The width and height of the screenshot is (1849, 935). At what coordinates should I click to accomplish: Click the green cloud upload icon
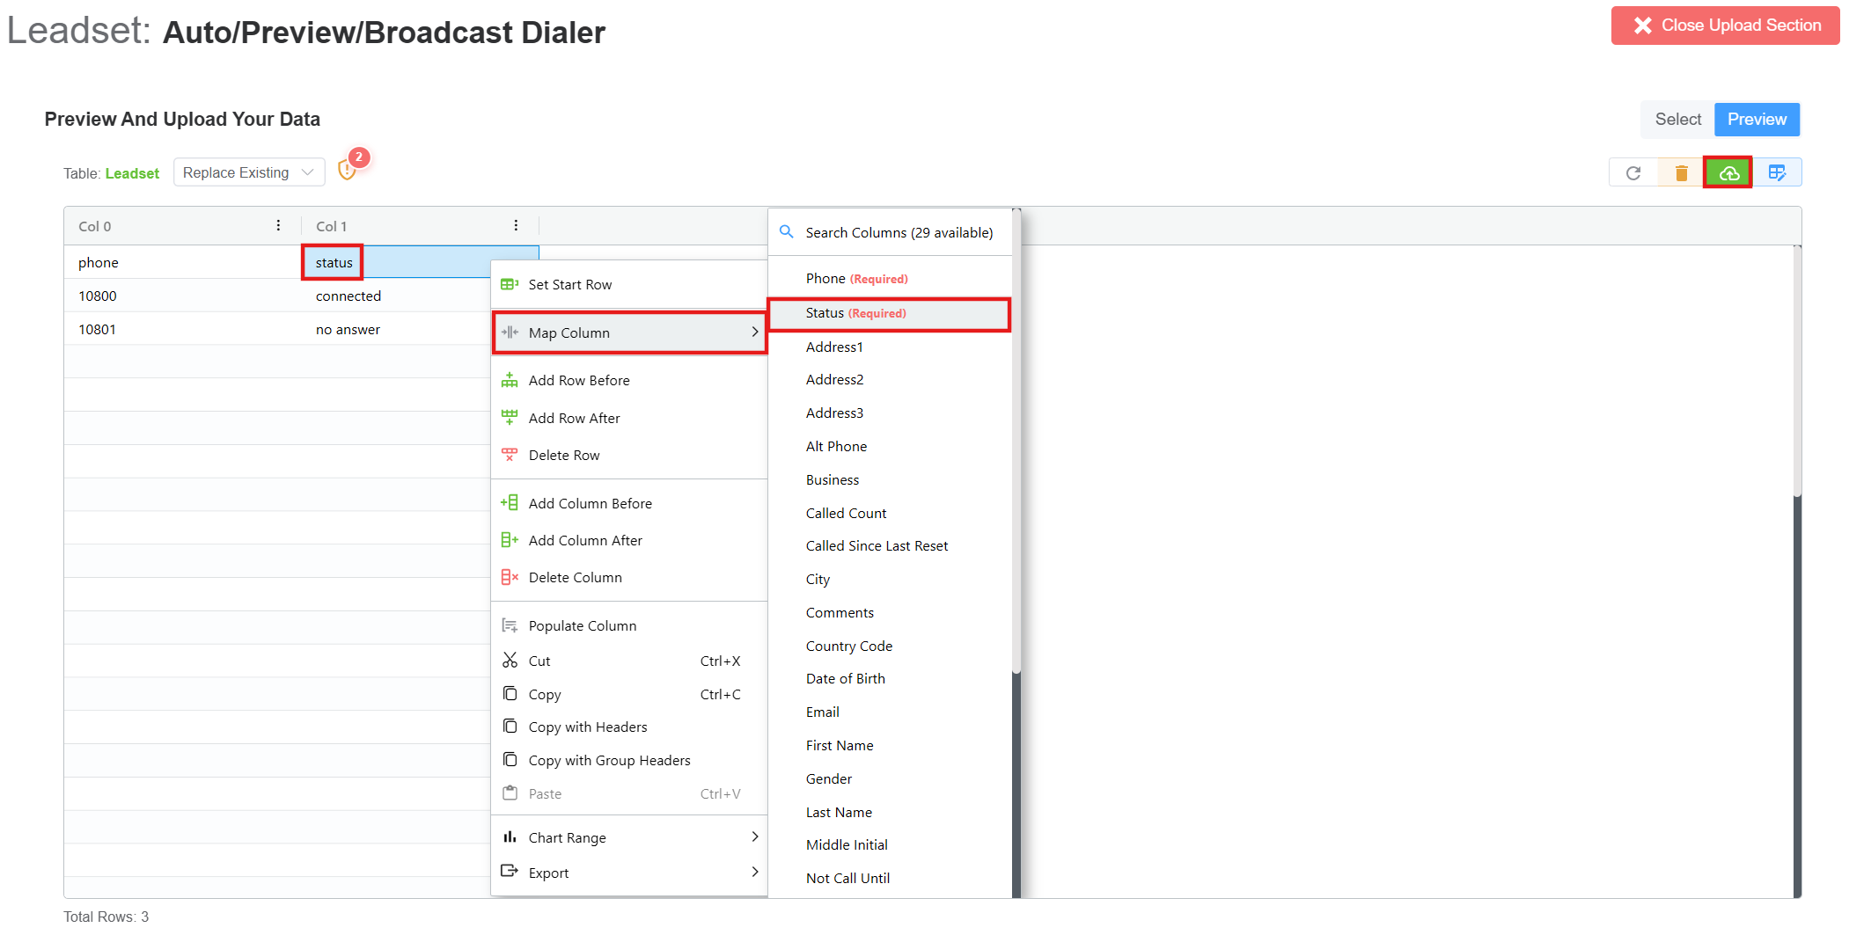coord(1728,173)
